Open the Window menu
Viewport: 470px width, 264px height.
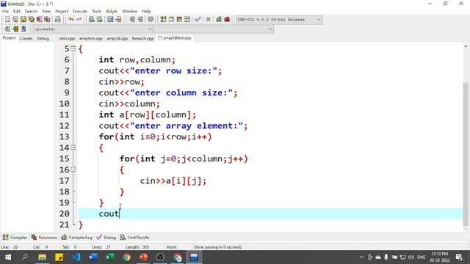(x=129, y=11)
